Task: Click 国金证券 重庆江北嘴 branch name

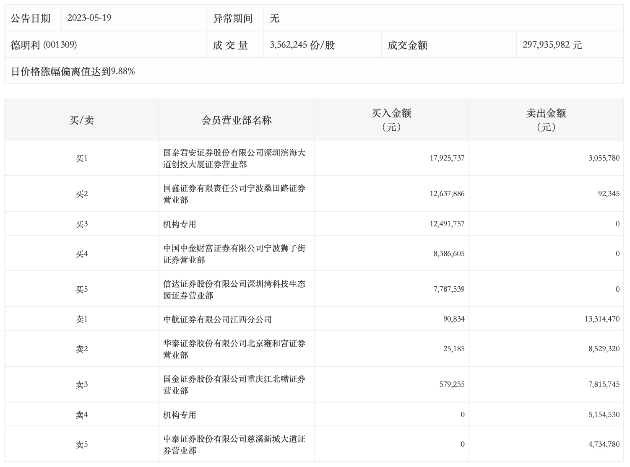Action: click(234, 385)
